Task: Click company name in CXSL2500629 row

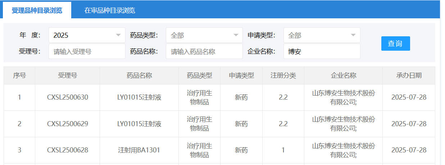Action: pyautogui.click(x=344, y=124)
